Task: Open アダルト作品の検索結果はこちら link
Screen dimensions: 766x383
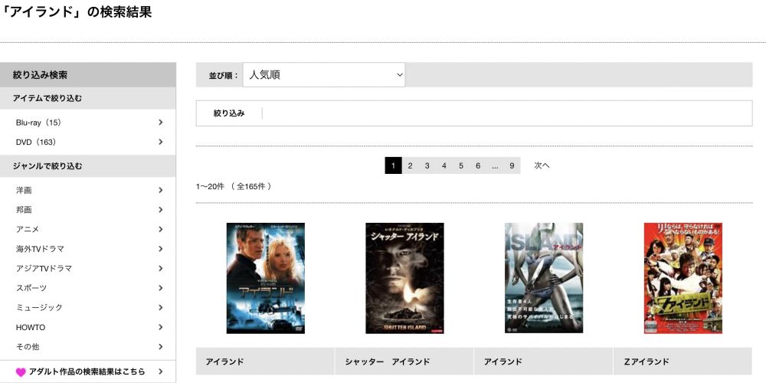Action: pyautogui.click(x=87, y=372)
